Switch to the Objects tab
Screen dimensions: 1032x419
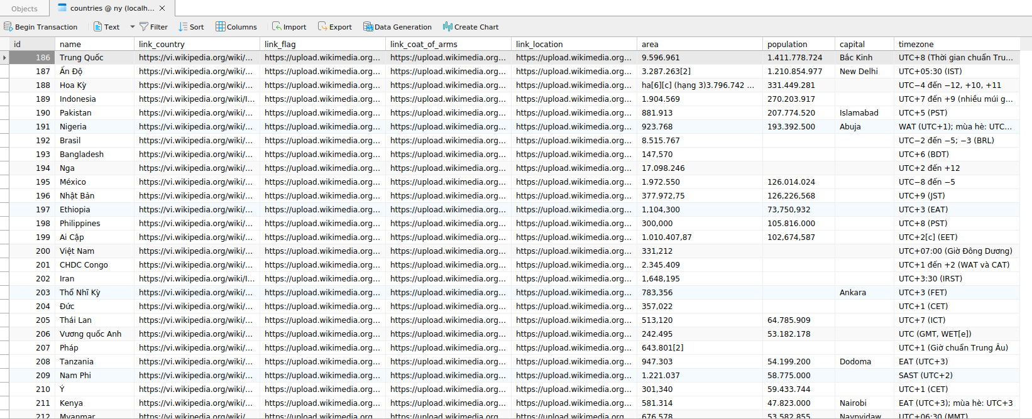point(25,8)
